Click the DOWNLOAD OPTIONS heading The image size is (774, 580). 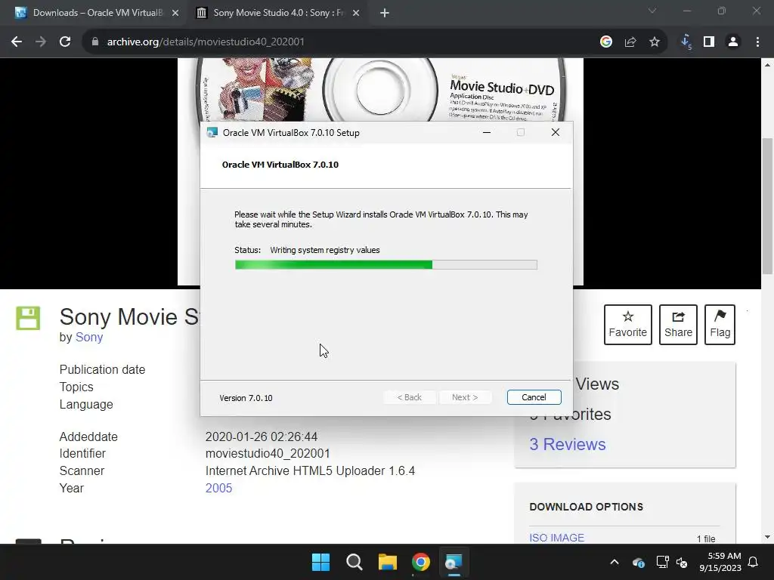(586, 507)
